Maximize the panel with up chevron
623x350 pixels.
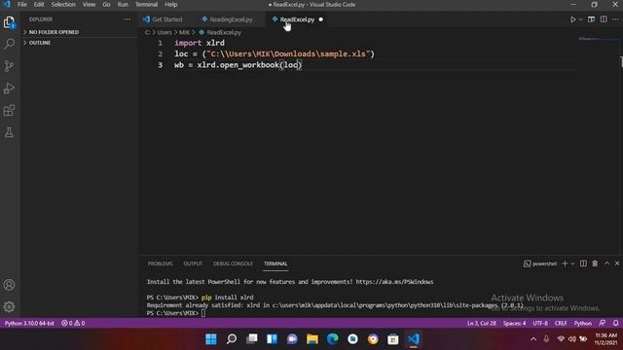point(607,263)
